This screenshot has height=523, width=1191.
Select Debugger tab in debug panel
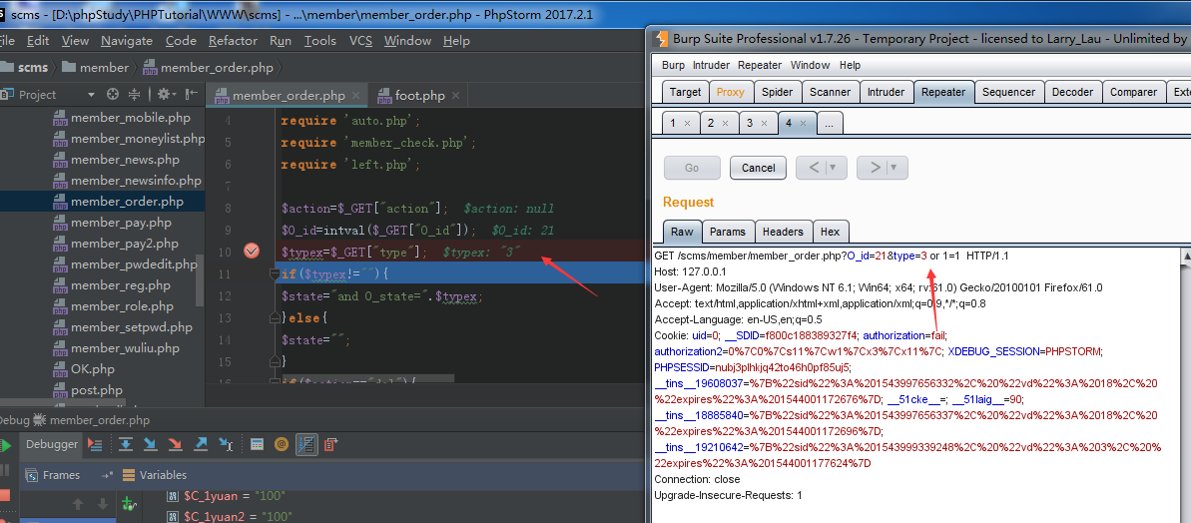click(x=52, y=444)
